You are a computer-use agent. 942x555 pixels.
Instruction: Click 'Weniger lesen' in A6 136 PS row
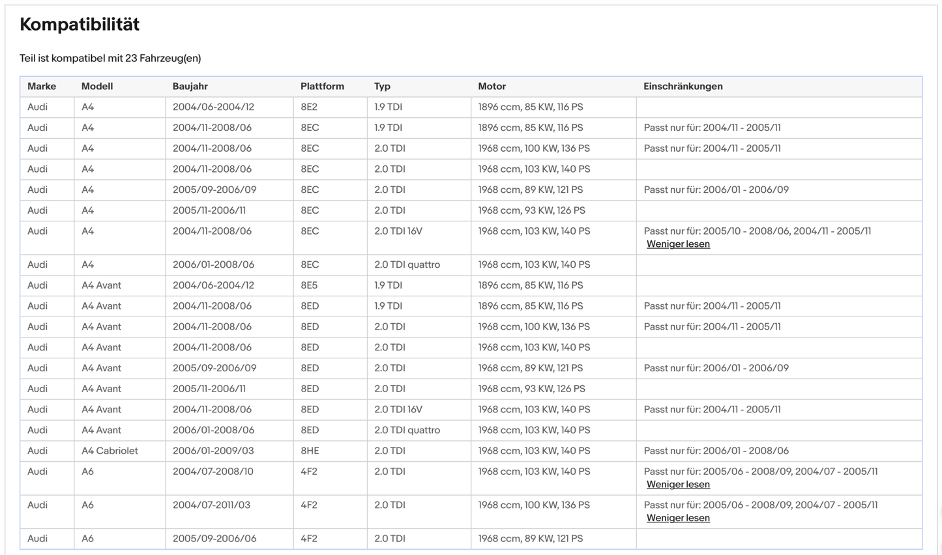click(678, 519)
